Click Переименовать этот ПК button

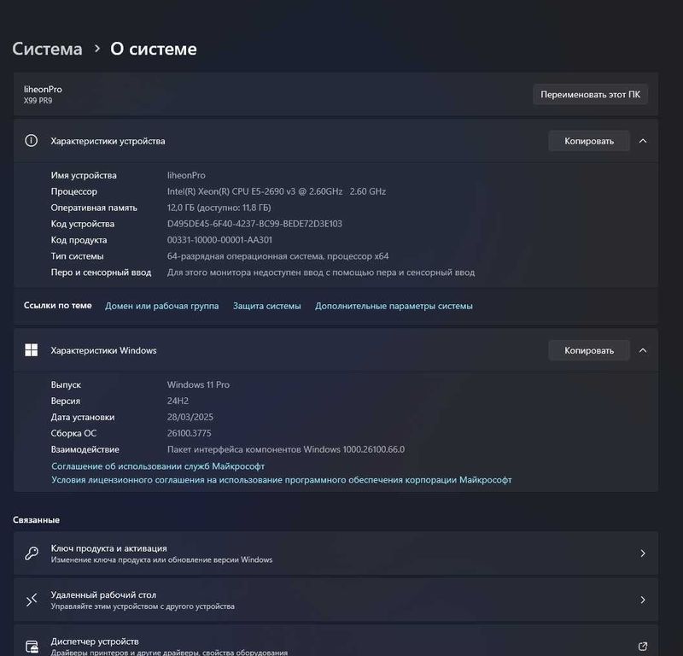click(590, 95)
